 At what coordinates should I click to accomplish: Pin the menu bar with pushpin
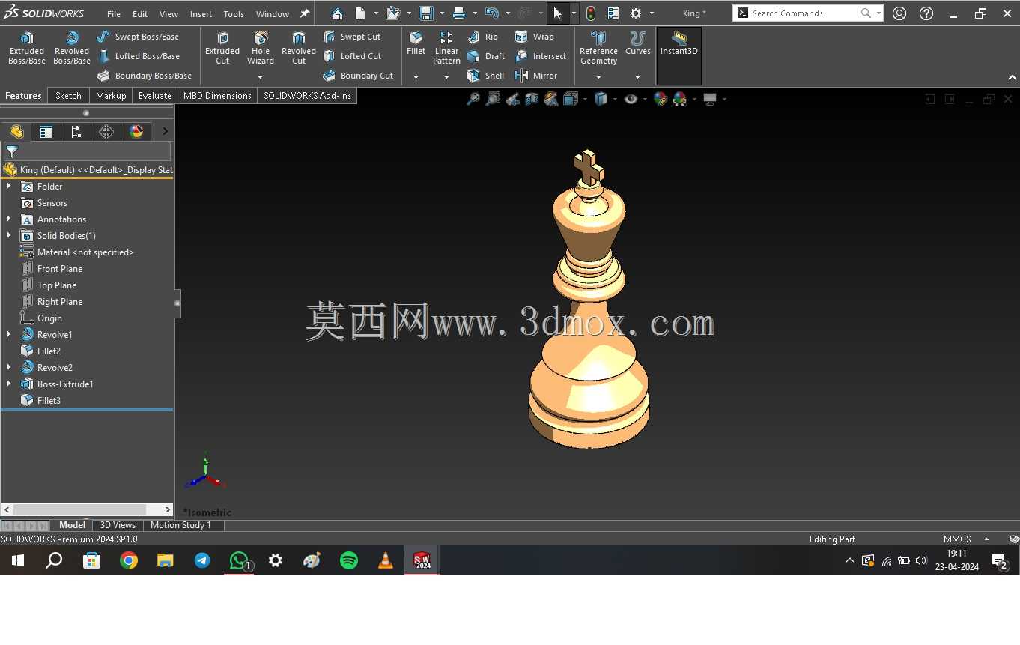(x=305, y=13)
